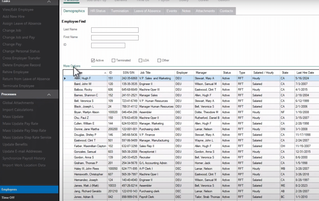Select the row for Baird, John W

pos(191,84)
